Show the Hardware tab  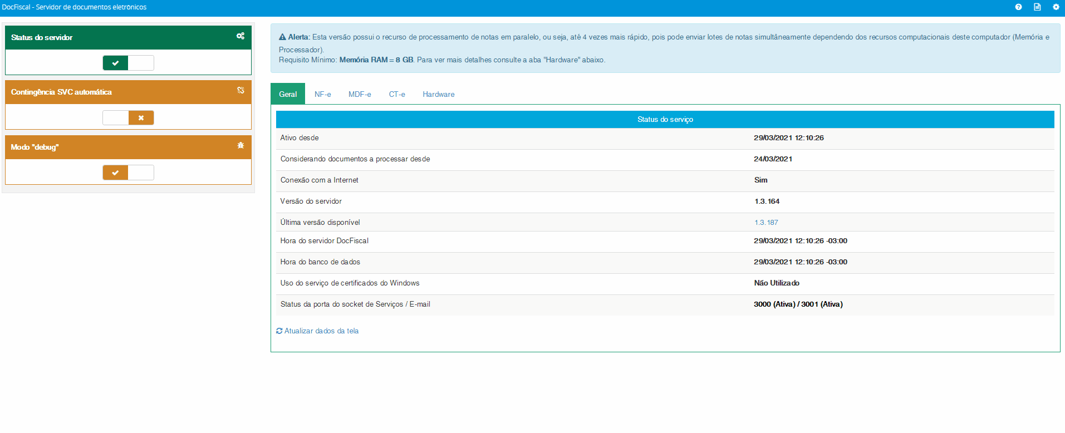(439, 94)
